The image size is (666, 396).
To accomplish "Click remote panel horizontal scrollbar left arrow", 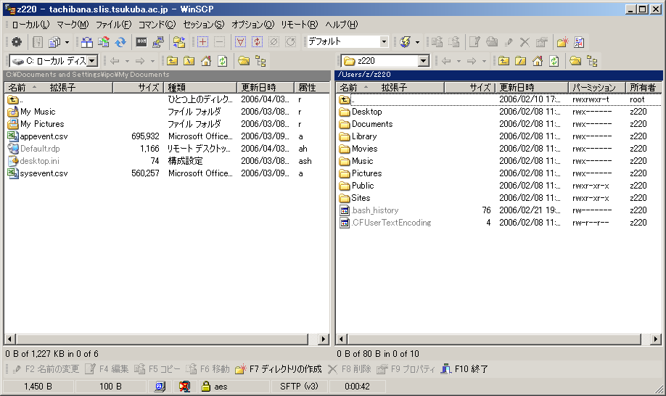I will (342, 339).
